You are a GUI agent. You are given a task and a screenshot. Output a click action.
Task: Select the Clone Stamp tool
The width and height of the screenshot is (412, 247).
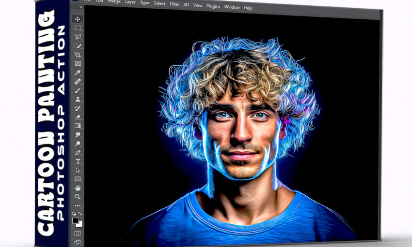click(x=78, y=100)
